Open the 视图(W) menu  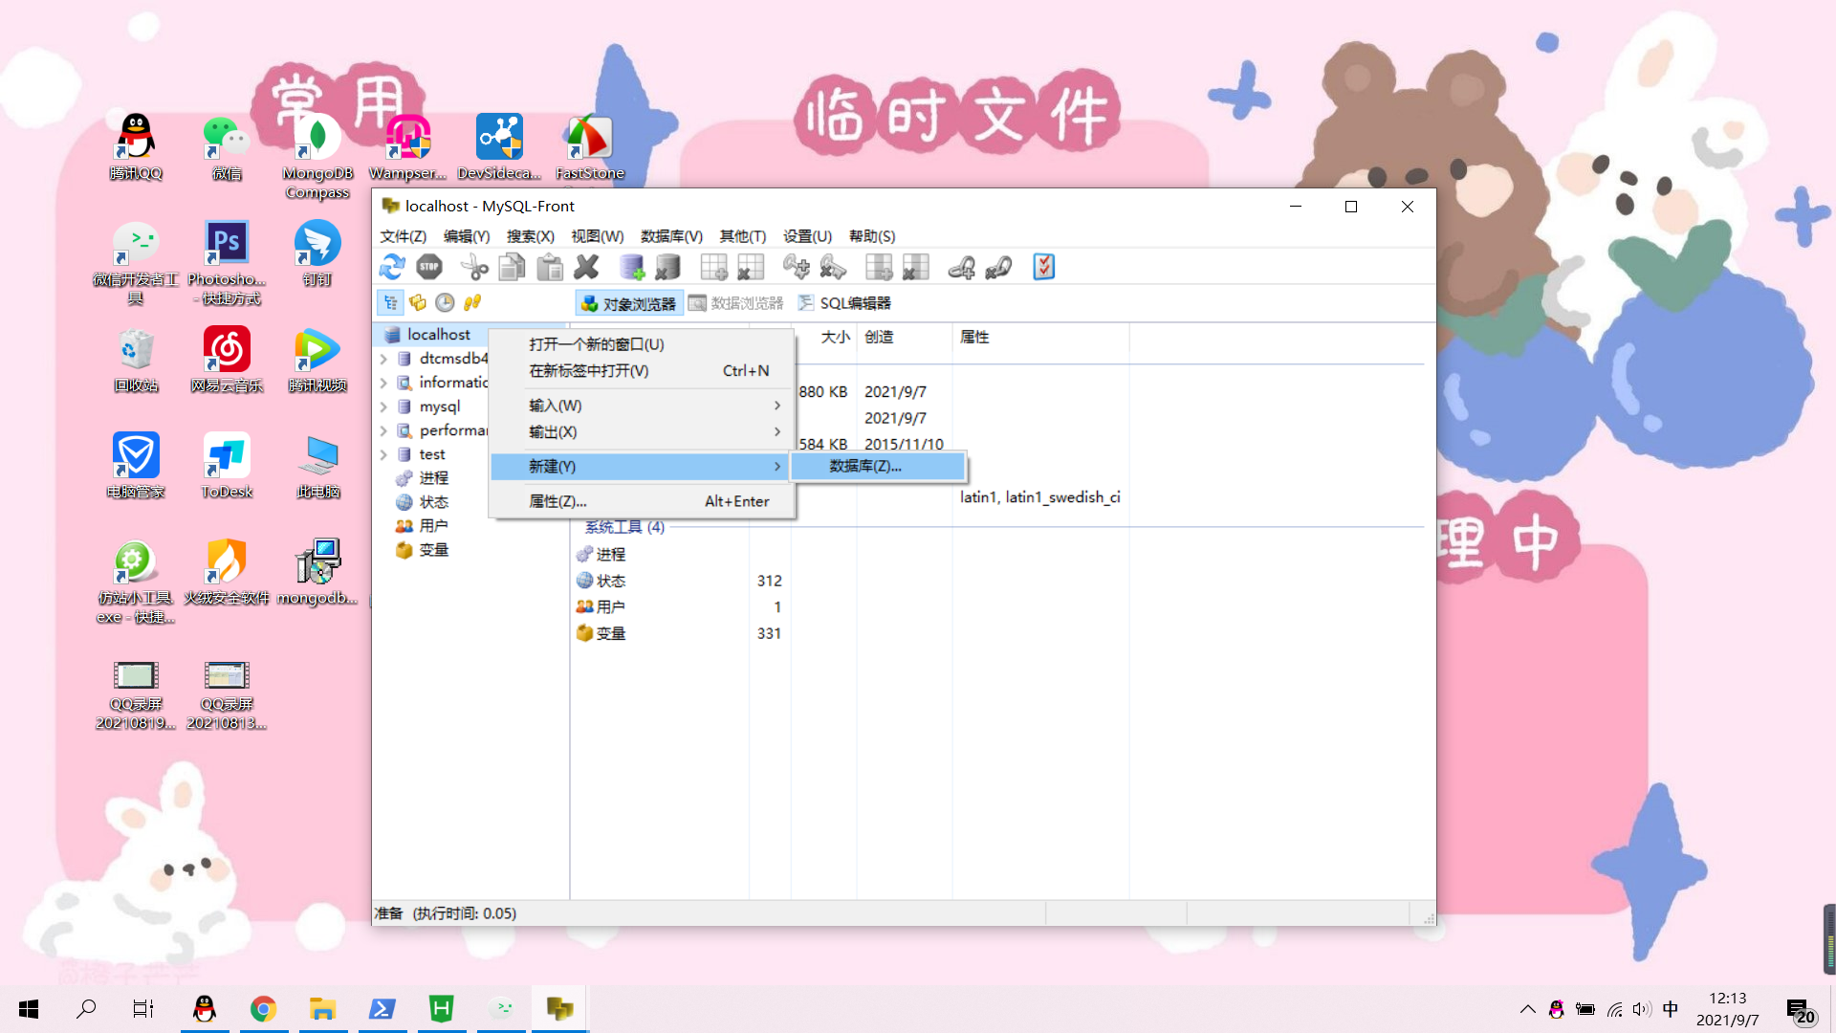pos(598,236)
